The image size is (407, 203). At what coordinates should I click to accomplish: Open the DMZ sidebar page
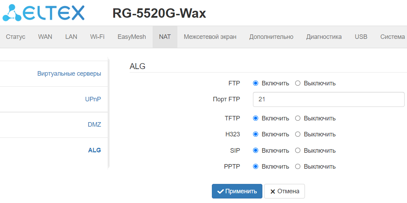pos(94,125)
